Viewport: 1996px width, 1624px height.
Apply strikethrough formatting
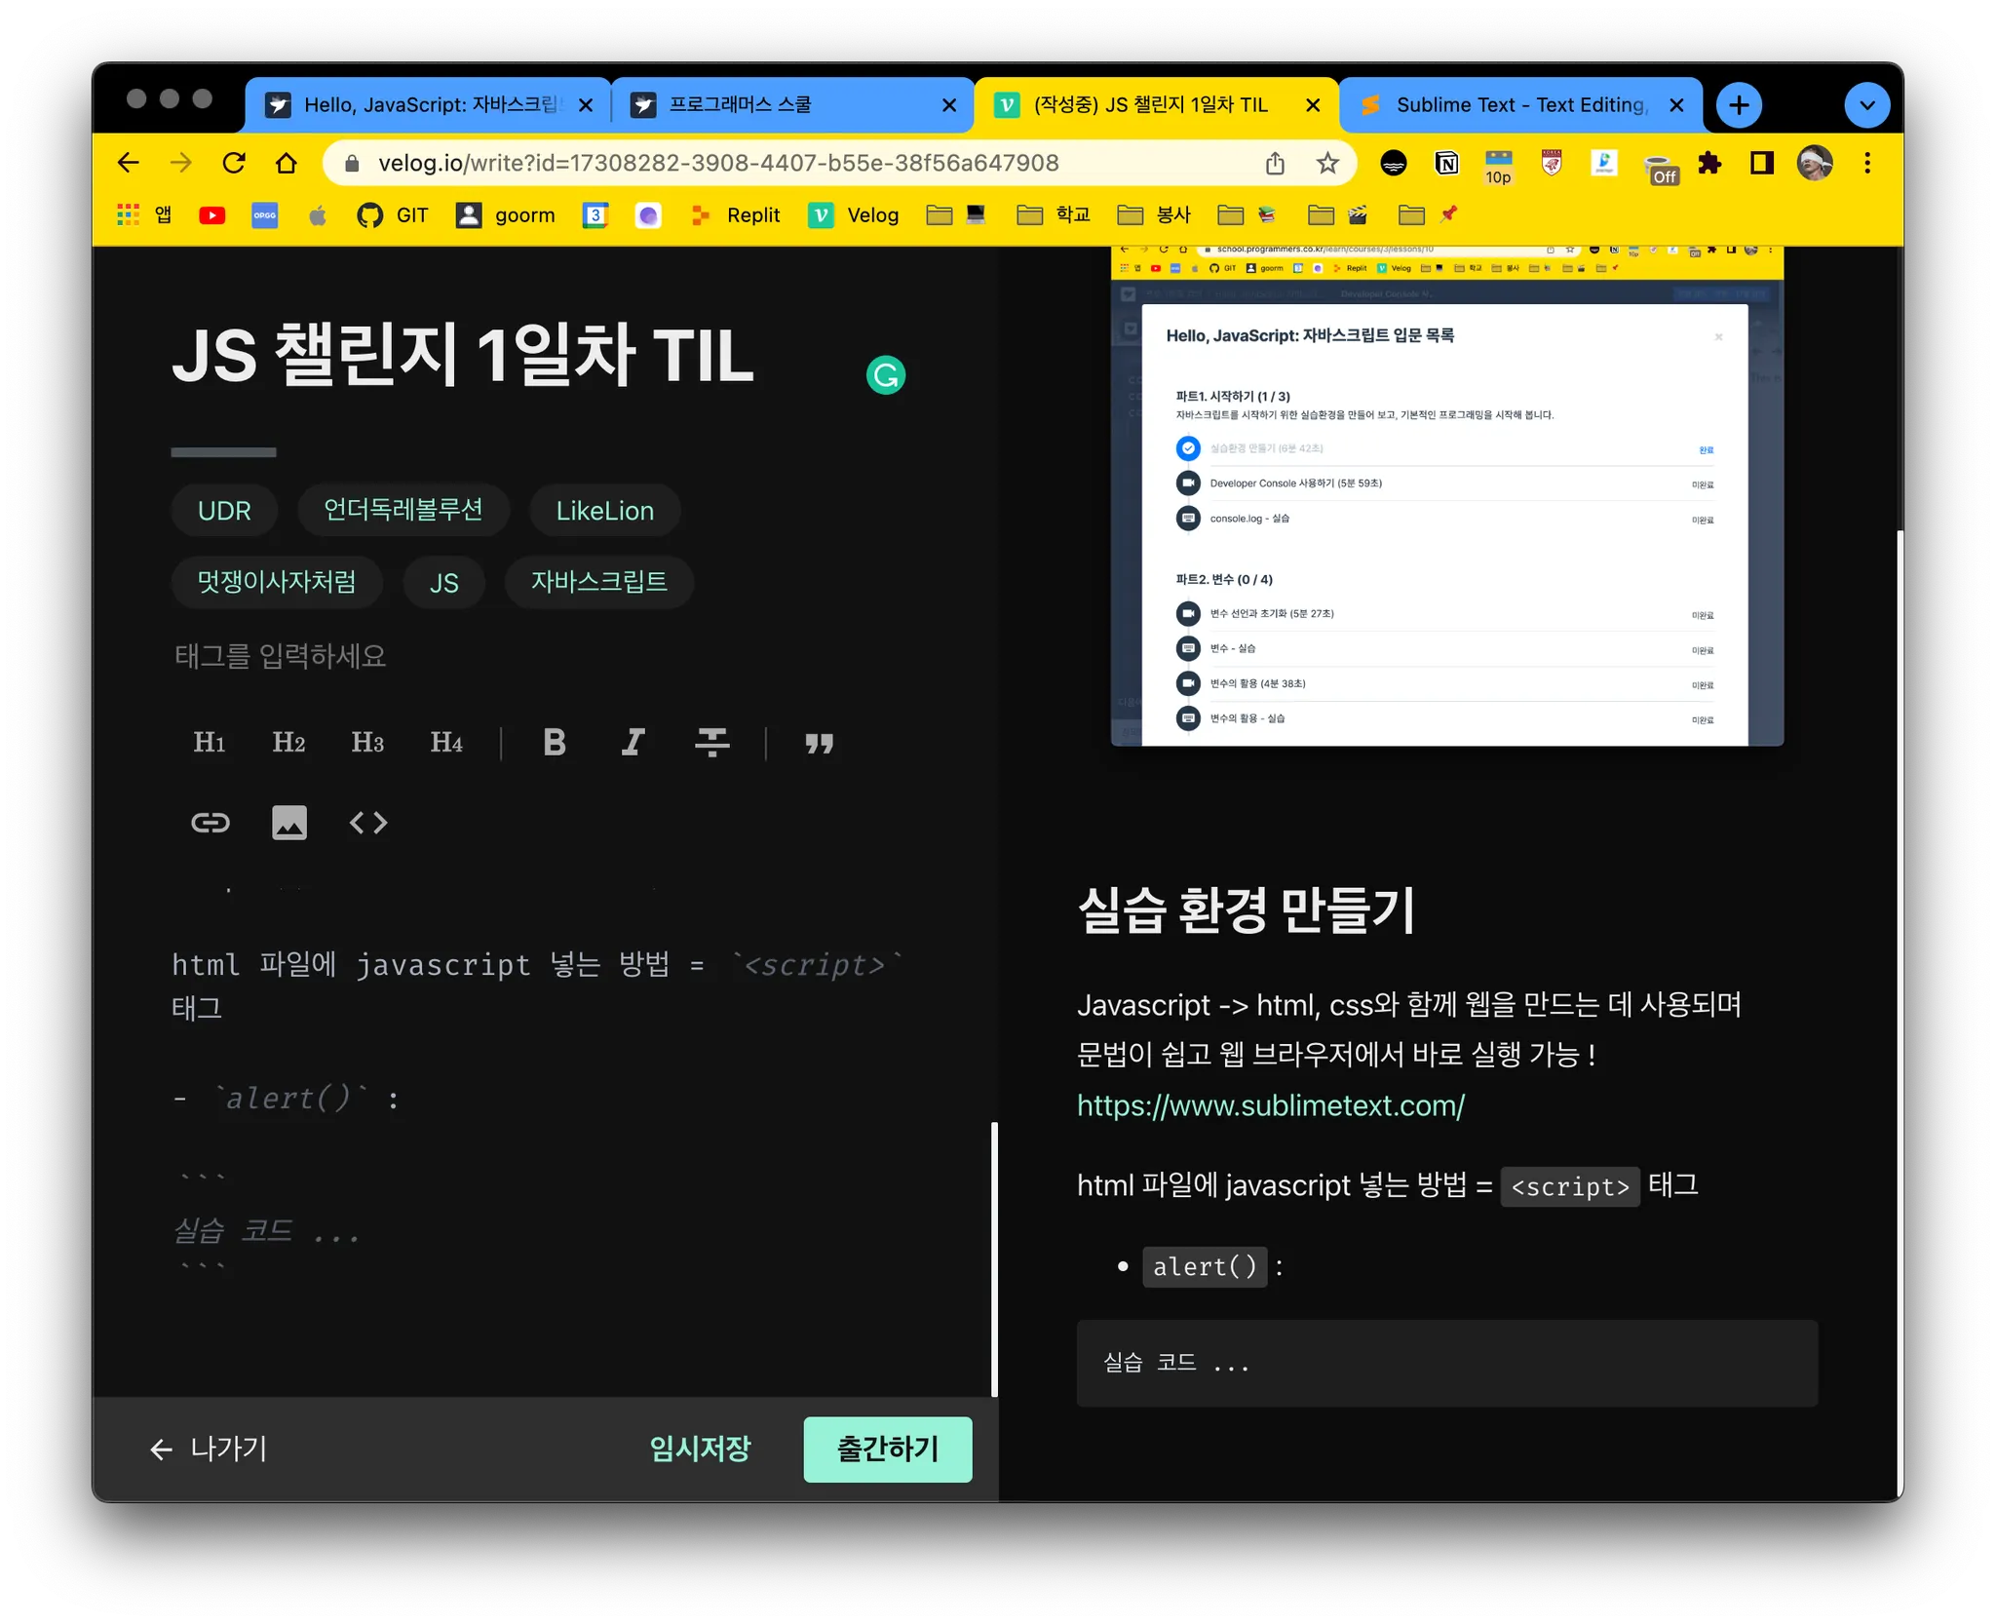coord(711,743)
